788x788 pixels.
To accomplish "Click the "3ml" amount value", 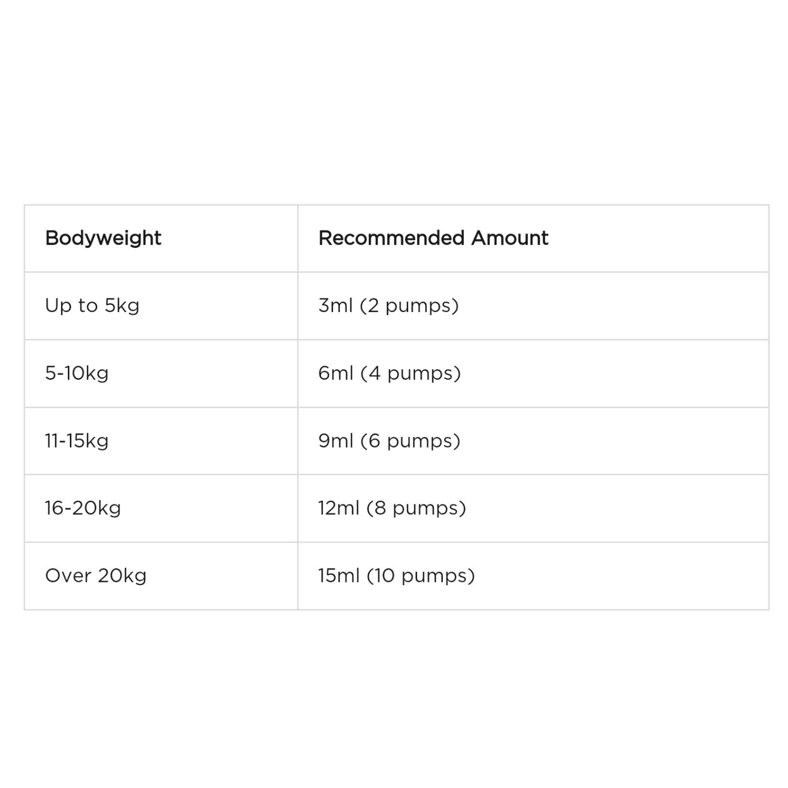I will tap(335, 305).
